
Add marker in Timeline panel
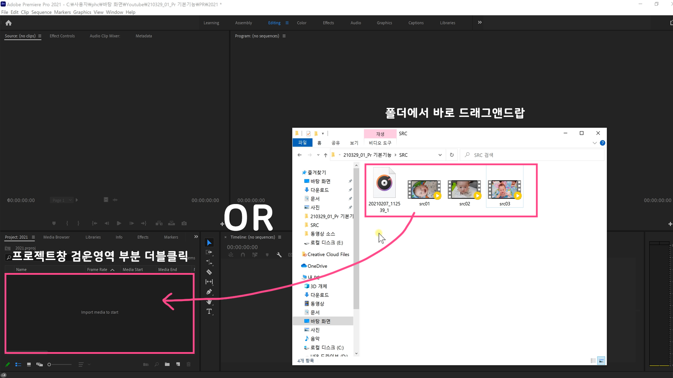(x=267, y=255)
